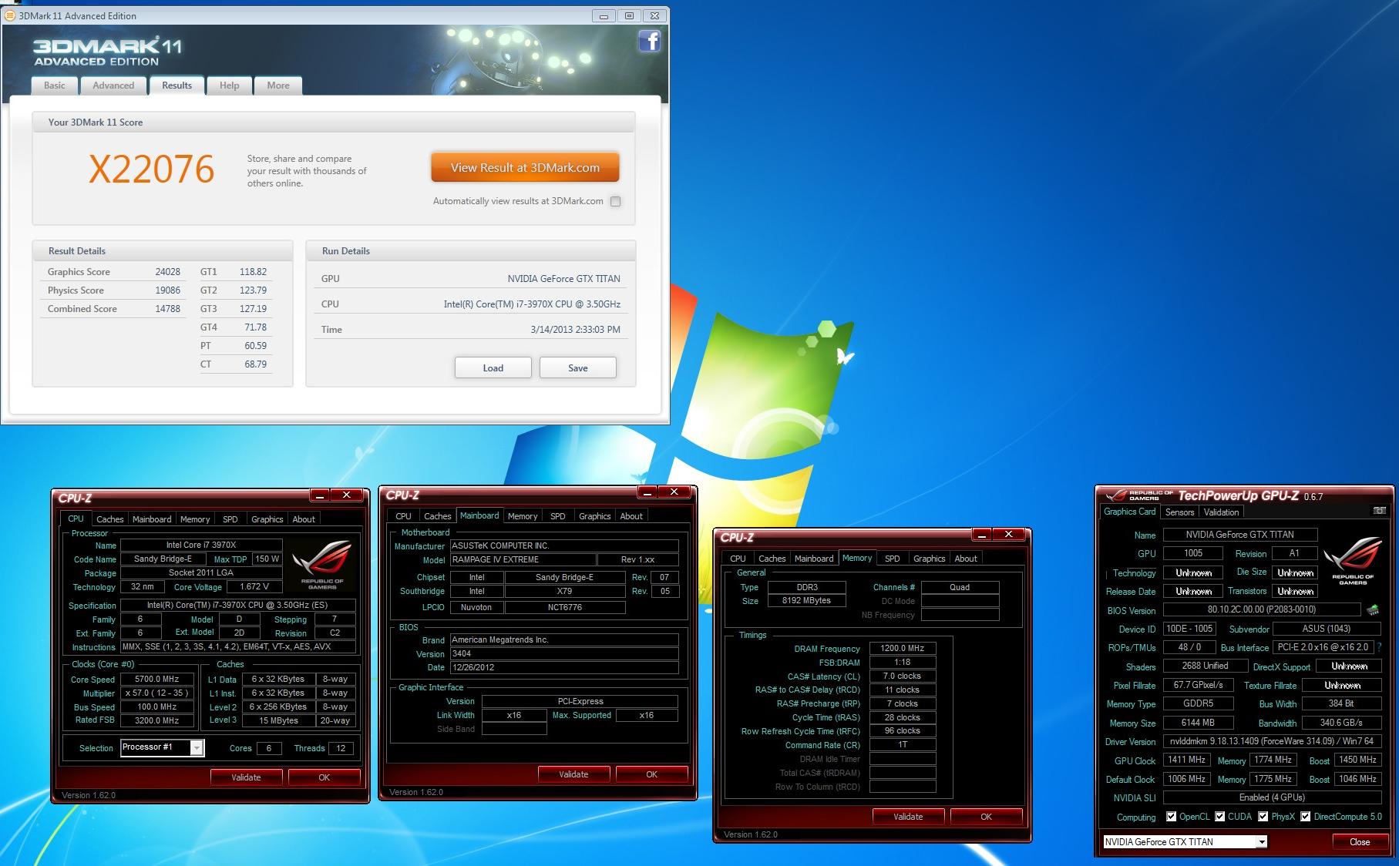Click the 3DMark 11 title bar app icon
Image resolution: width=1399 pixels, height=866 pixels.
tap(10, 15)
